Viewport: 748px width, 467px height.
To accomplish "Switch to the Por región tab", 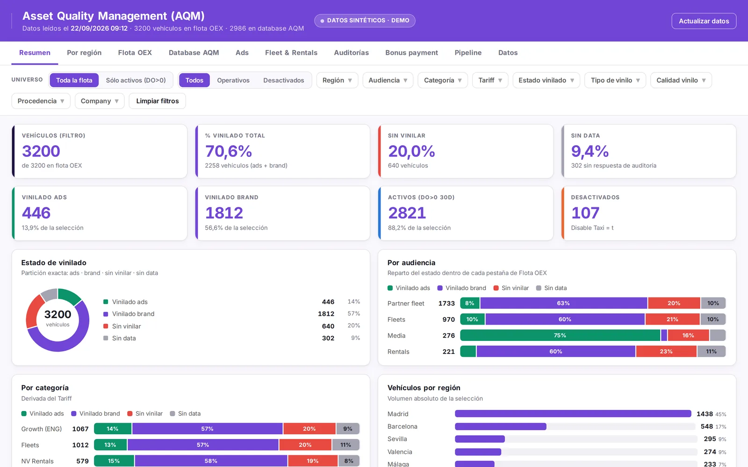I will point(84,53).
